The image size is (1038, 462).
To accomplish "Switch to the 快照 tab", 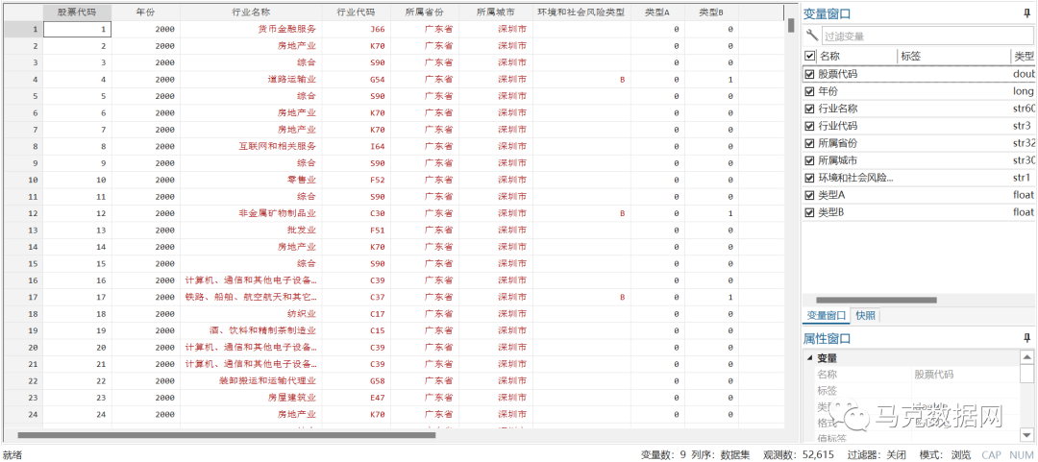I will pos(865,316).
